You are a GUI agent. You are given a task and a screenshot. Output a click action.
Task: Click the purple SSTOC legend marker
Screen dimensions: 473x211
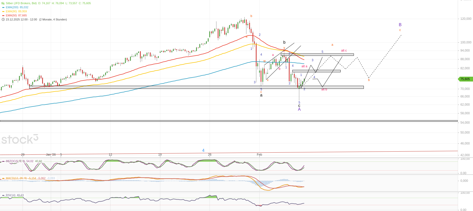(3, 161)
